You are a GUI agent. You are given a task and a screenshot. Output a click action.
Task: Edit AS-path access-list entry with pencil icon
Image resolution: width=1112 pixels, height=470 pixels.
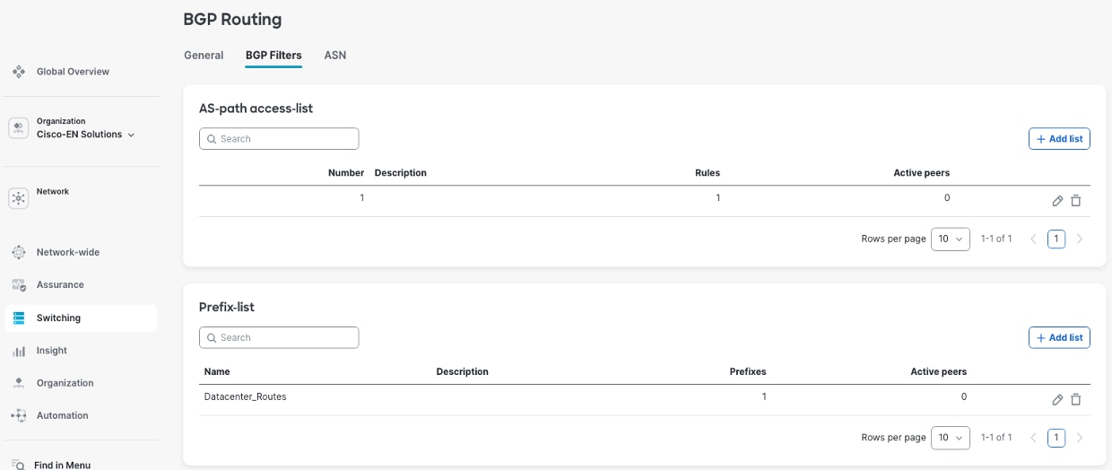[x=1057, y=201]
